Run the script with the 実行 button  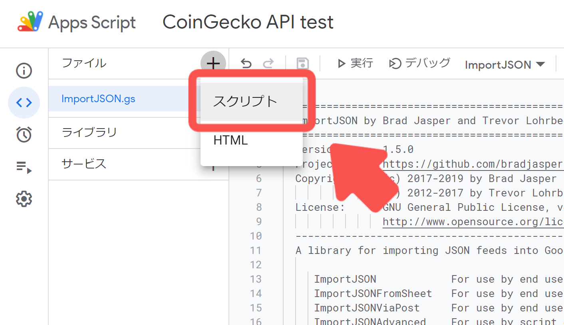tap(355, 63)
